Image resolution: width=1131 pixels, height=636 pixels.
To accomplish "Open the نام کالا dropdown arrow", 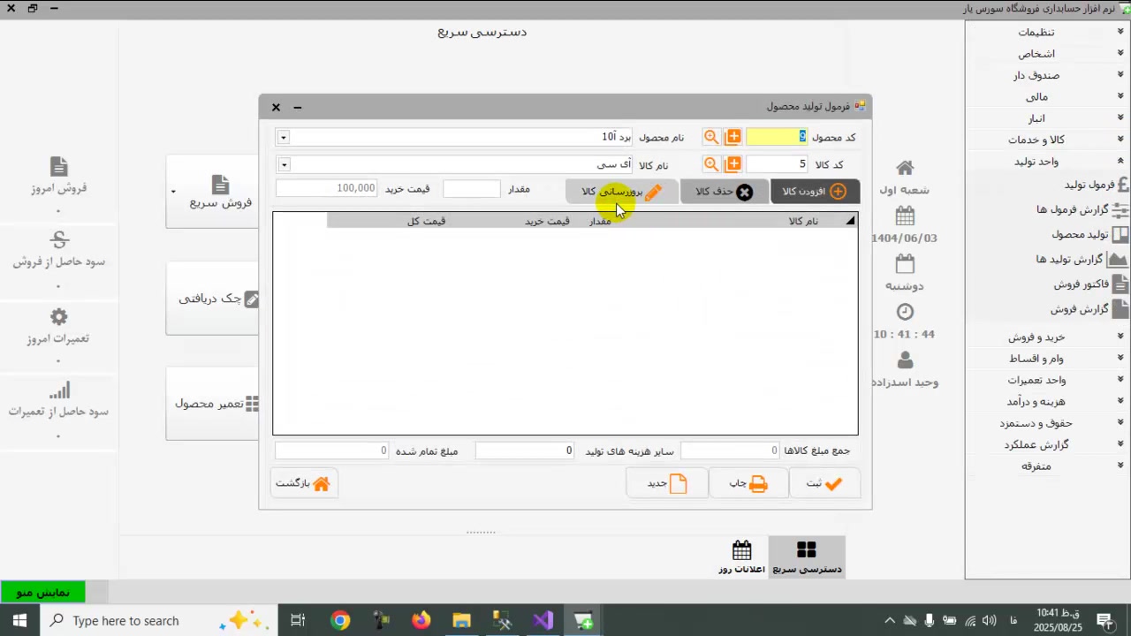I will click(283, 164).
